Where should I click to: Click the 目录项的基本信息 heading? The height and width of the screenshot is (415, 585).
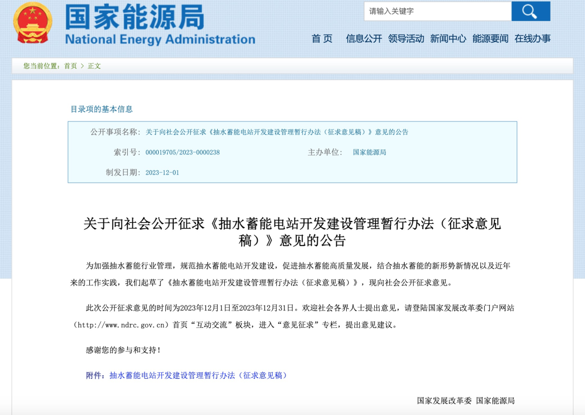tap(101, 109)
